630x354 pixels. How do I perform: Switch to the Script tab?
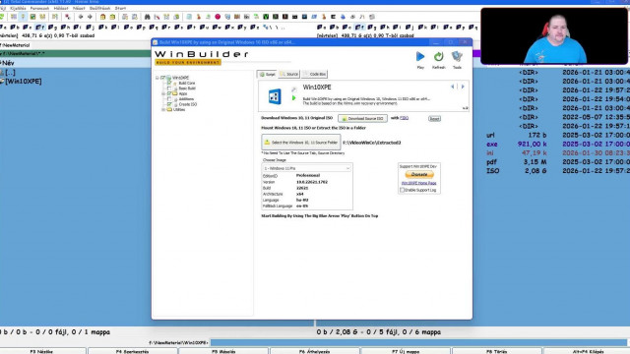[267, 75]
